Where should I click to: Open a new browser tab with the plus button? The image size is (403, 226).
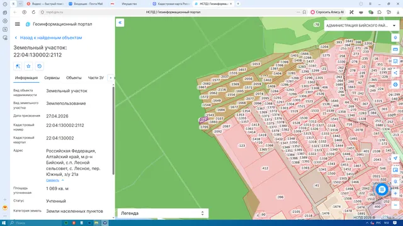[238, 4]
